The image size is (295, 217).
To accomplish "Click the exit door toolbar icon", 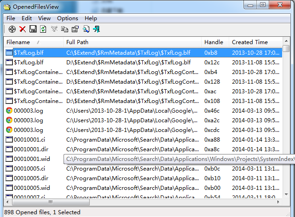I will click(97, 29).
